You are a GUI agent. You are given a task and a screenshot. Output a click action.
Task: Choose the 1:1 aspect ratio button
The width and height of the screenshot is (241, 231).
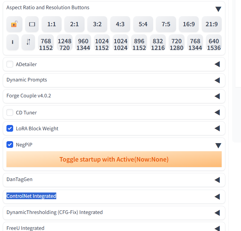[52, 24]
